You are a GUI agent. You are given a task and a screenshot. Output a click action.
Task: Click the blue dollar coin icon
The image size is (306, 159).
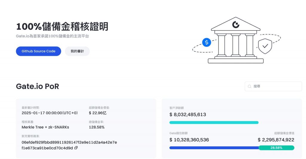(206, 42)
